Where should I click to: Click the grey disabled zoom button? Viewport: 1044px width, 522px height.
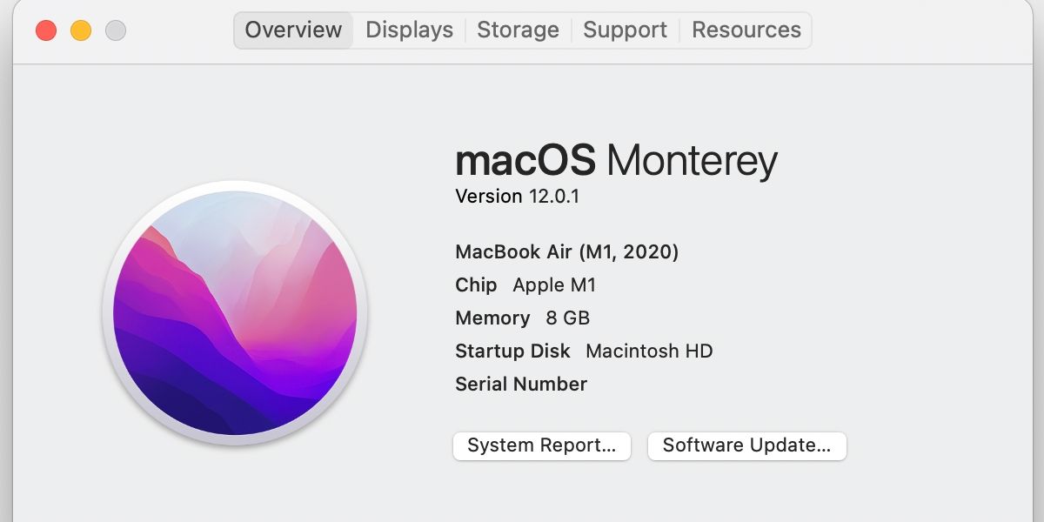116,31
